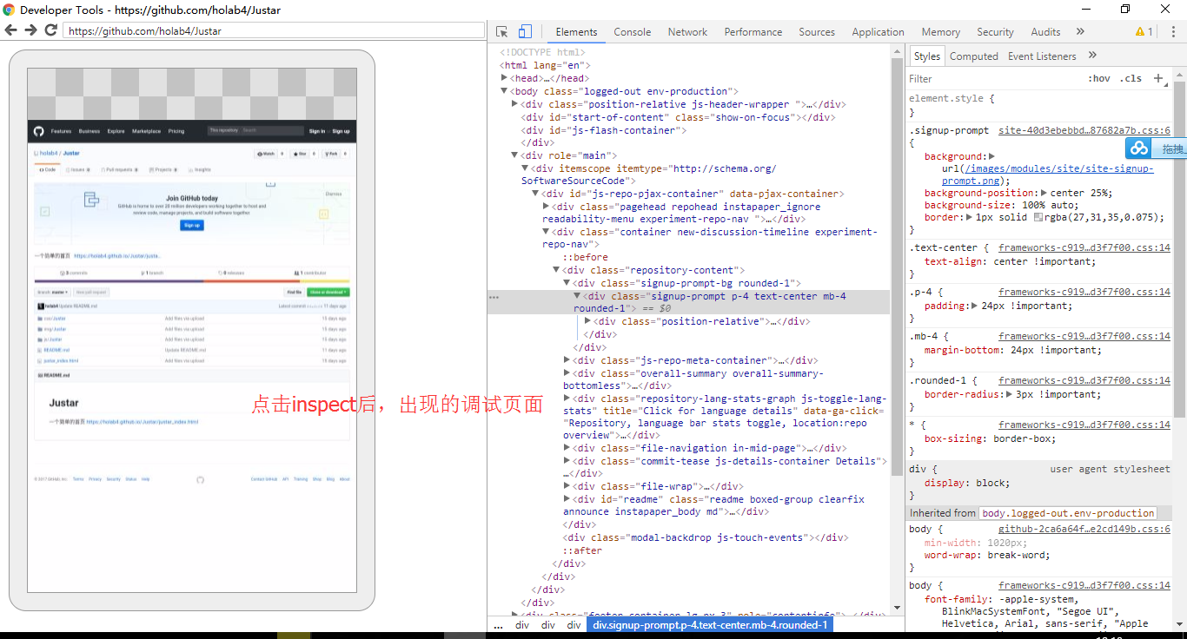1187x639 pixels.
Task: Select div.signup-prompt breadcrumb at the bottom
Action: pyautogui.click(x=710, y=625)
